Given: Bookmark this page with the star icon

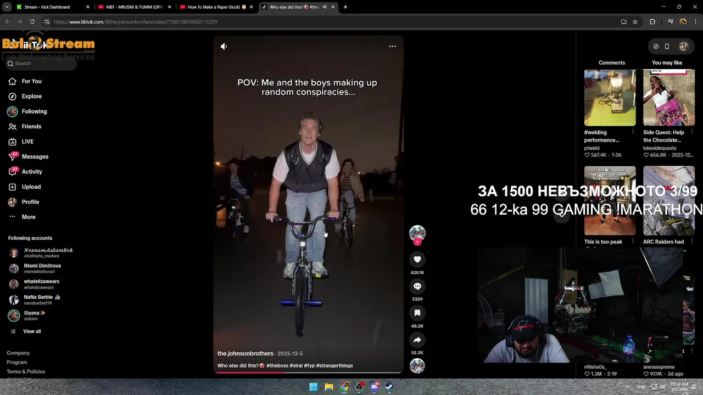Looking at the screenshot, I should (x=635, y=22).
